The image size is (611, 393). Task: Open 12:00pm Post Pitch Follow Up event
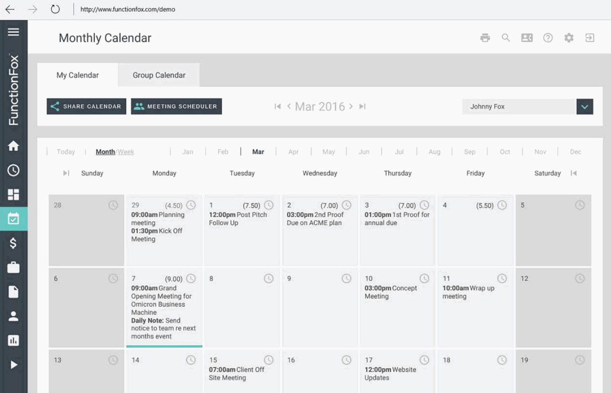point(238,219)
